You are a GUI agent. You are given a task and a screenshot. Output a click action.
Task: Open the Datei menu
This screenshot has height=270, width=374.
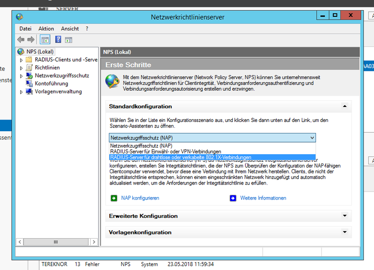(x=25, y=28)
